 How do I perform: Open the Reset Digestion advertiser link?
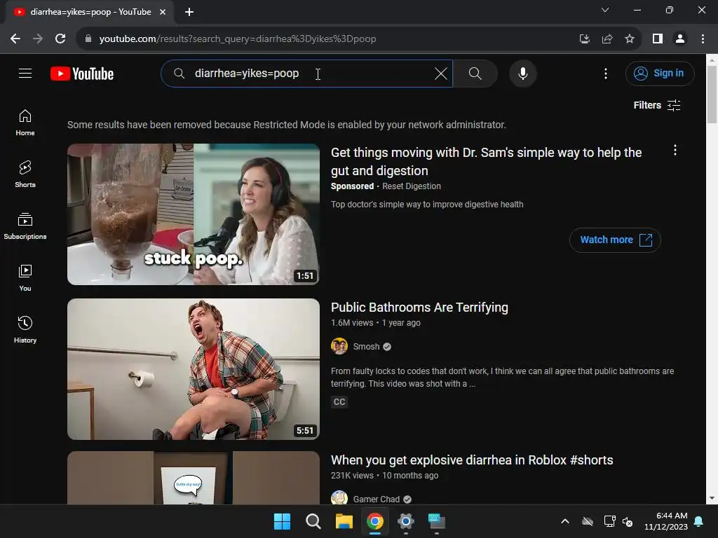[x=411, y=186]
